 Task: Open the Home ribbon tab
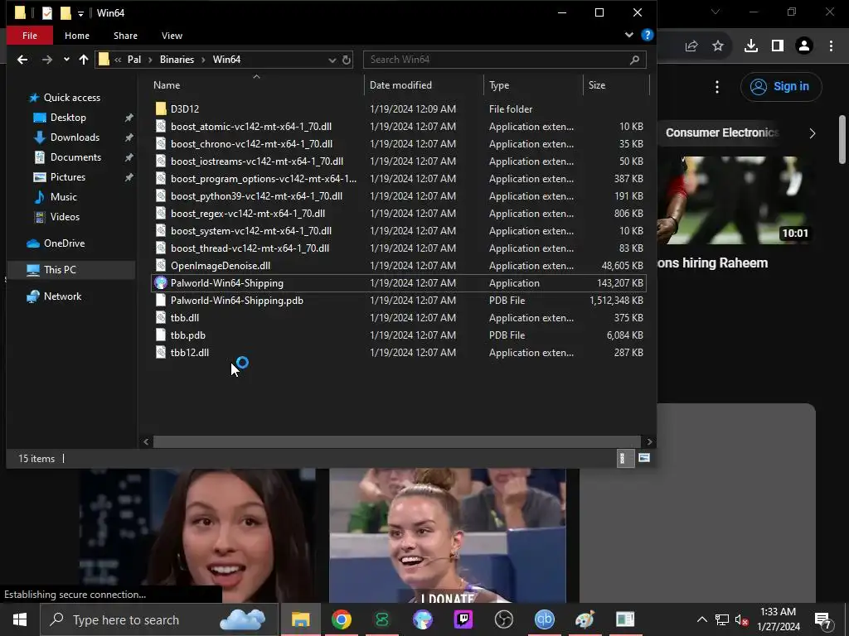click(x=77, y=35)
